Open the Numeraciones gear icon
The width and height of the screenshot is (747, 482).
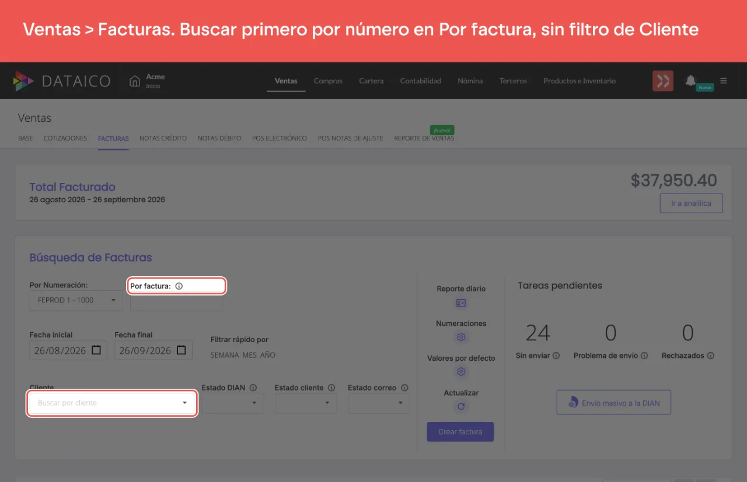(x=461, y=337)
